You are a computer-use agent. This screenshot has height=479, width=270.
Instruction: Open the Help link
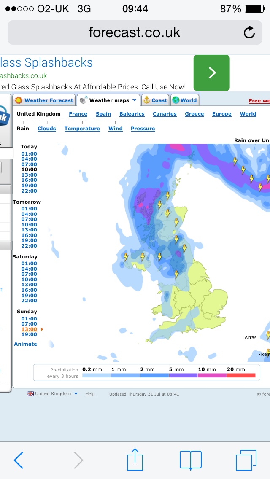[x=90, y=394]
